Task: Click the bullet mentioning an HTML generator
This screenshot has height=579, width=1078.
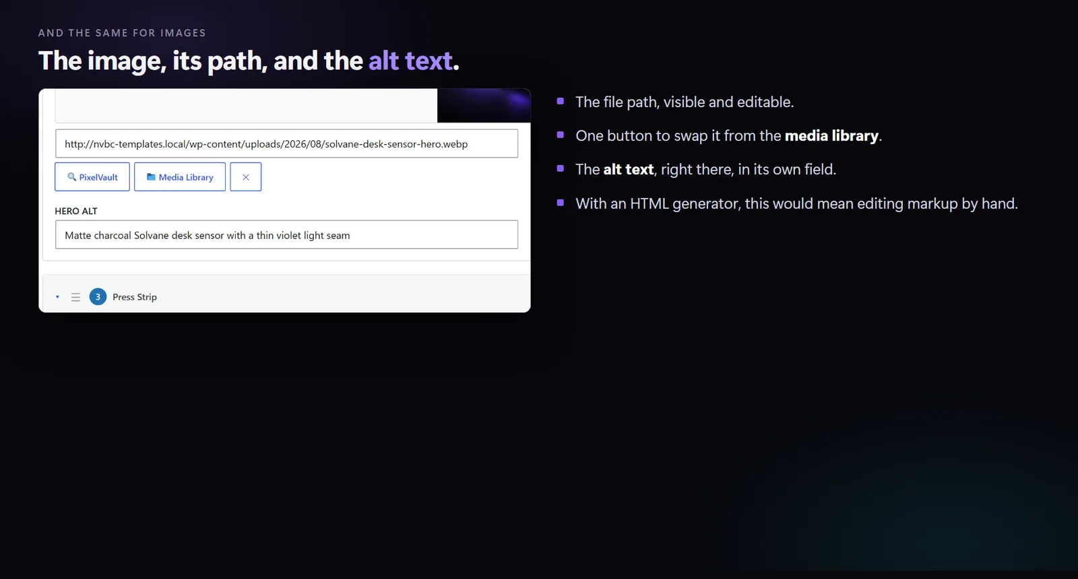Action: click(x=796, y=203)
